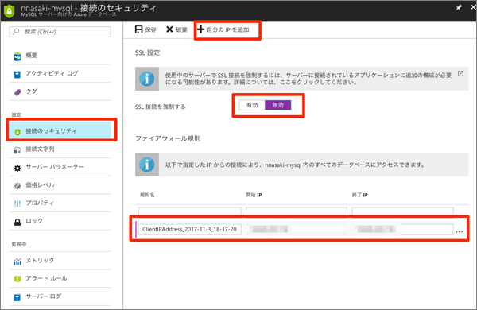Open external link icon in SSL info banner
The image size is (477, 310).
[460, 73]
